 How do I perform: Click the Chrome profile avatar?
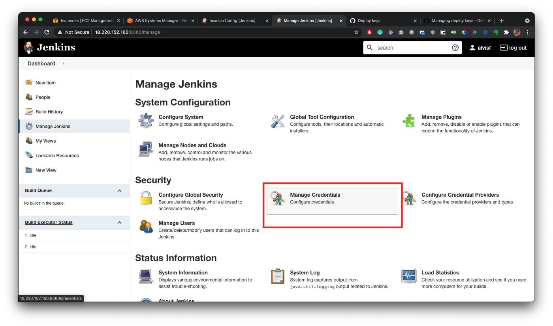(517, 32)
